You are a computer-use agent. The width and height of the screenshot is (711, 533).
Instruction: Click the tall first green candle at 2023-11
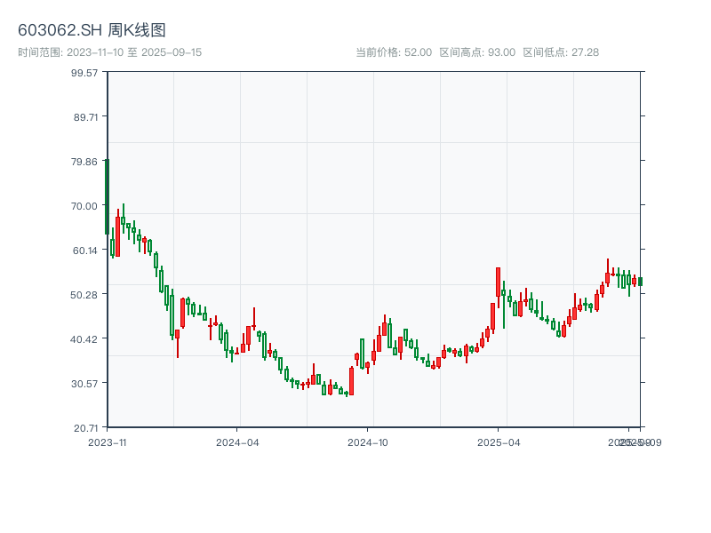107,196
